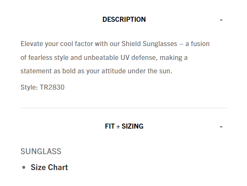Viewport: 247px width, 186px height.
Task: Click the TR2830 style code
Action: pos(52,87)
